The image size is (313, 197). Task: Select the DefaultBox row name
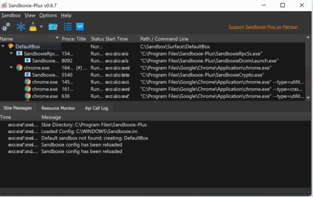[28, 46]
